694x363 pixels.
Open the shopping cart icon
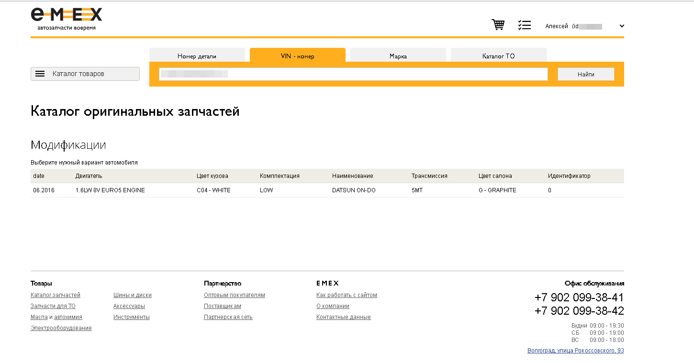pyautogui.click(x=498, y=25)
